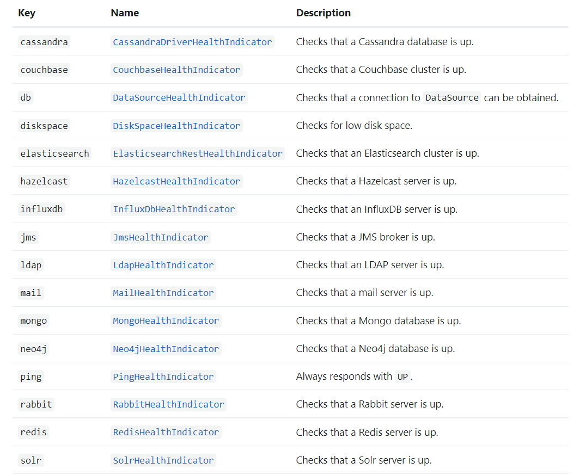This screenshot has width=586, height=475.
Task: Open the PingHealthIndicator link
Action: (x=163, y=377)
